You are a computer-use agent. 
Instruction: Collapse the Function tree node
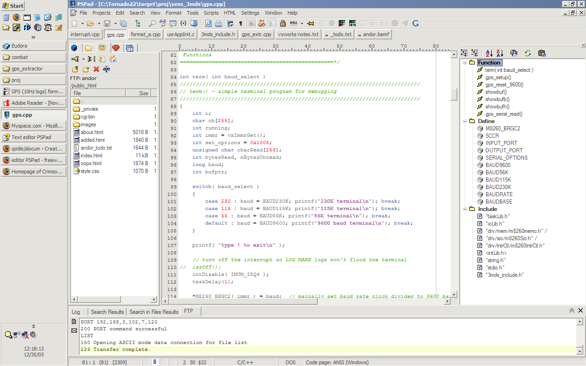tap(465, 63)
